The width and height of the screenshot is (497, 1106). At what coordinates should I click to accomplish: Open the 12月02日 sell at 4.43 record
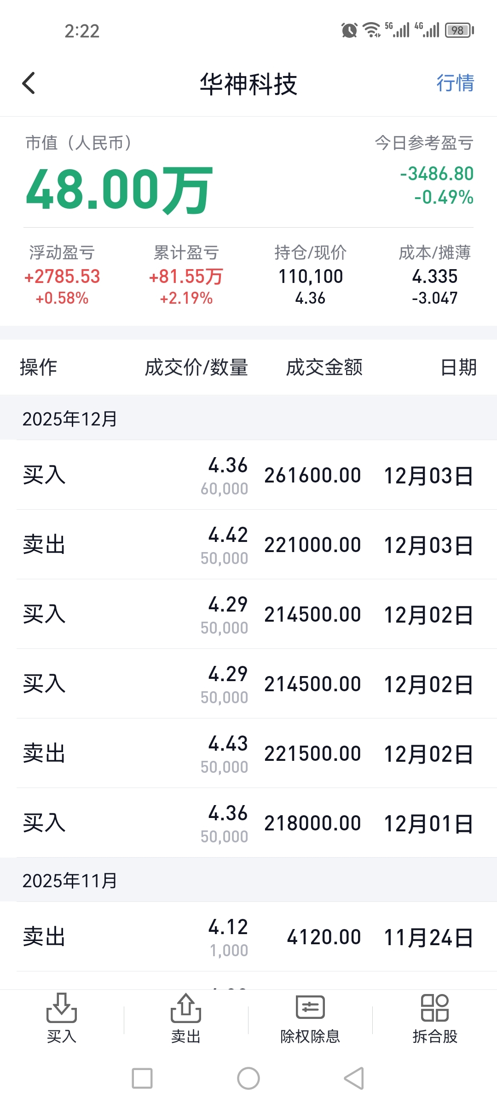click(x=248, y=754)
